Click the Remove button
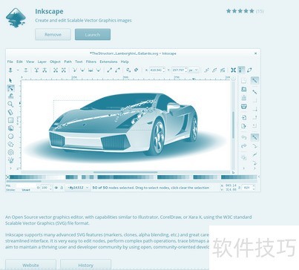The height and width of the screenshot is (270, 299). click(53, 34)
